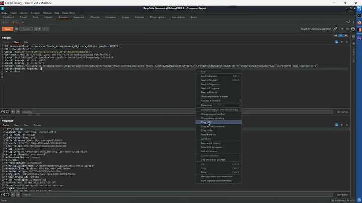Expand Request in browser submenu
362x203 pixels.
point(219,101)
